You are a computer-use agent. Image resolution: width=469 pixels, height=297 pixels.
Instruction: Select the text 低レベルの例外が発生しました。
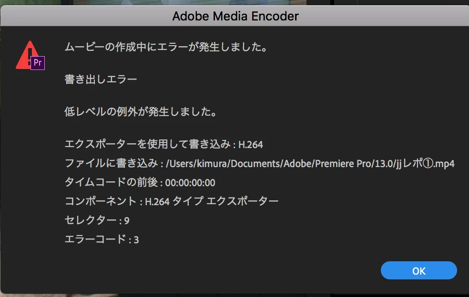tap(141, 112)
